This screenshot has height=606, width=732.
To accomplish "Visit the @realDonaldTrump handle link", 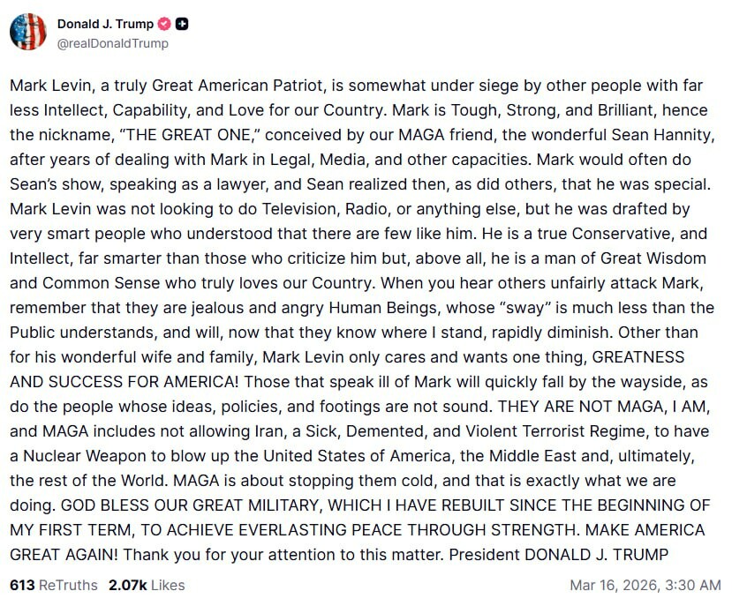I will (112, 43).
